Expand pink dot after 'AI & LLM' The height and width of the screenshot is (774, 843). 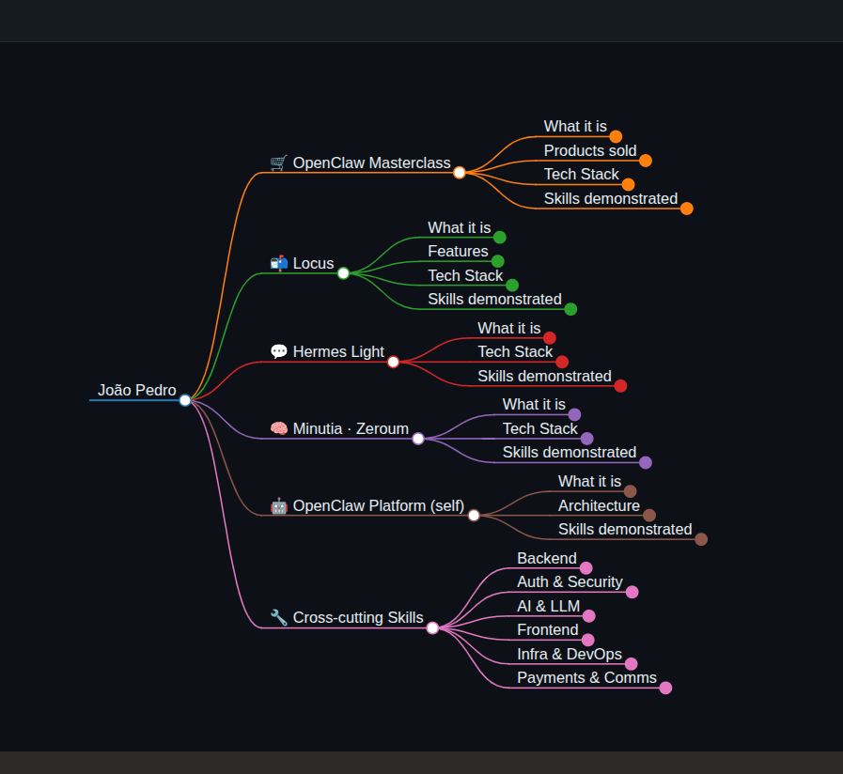point(588,616)
